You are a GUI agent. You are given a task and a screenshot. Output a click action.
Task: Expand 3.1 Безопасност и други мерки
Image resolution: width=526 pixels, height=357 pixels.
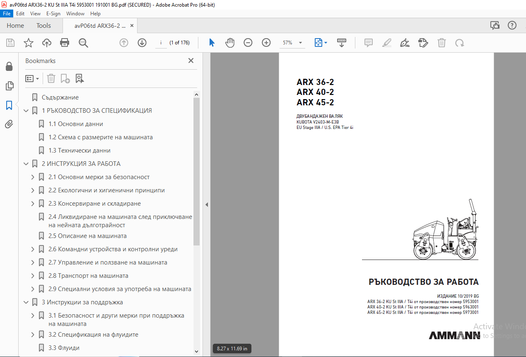33,316
